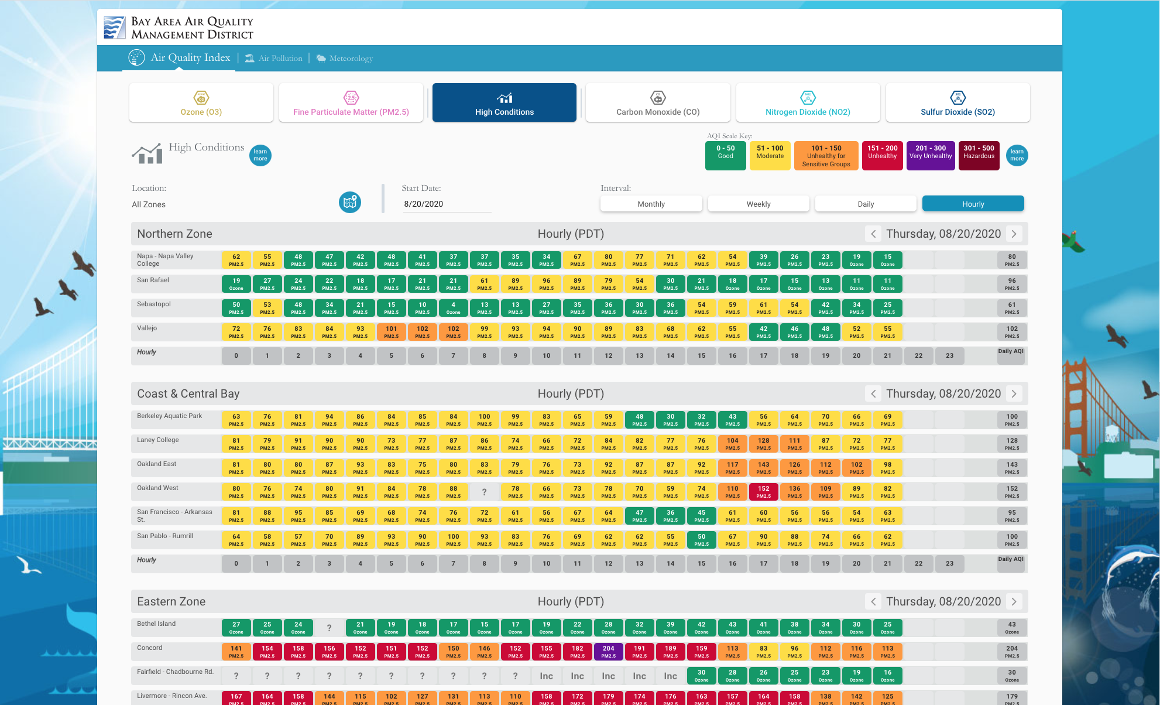The width and height of the screenshot is (1160, 705).
Task: Click the Meteorology cloud icon
Action: tap(321, 58)
